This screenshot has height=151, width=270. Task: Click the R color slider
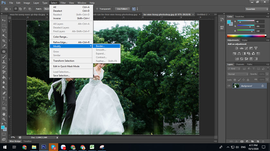click(246, 21)
